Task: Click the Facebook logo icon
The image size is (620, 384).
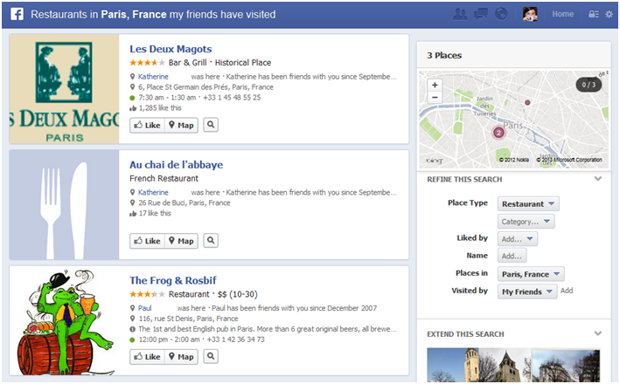Action: click(x=17, y=14)
